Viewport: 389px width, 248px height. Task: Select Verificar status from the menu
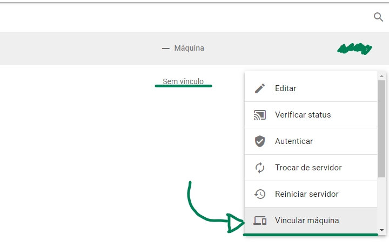[x=303, y=115]
